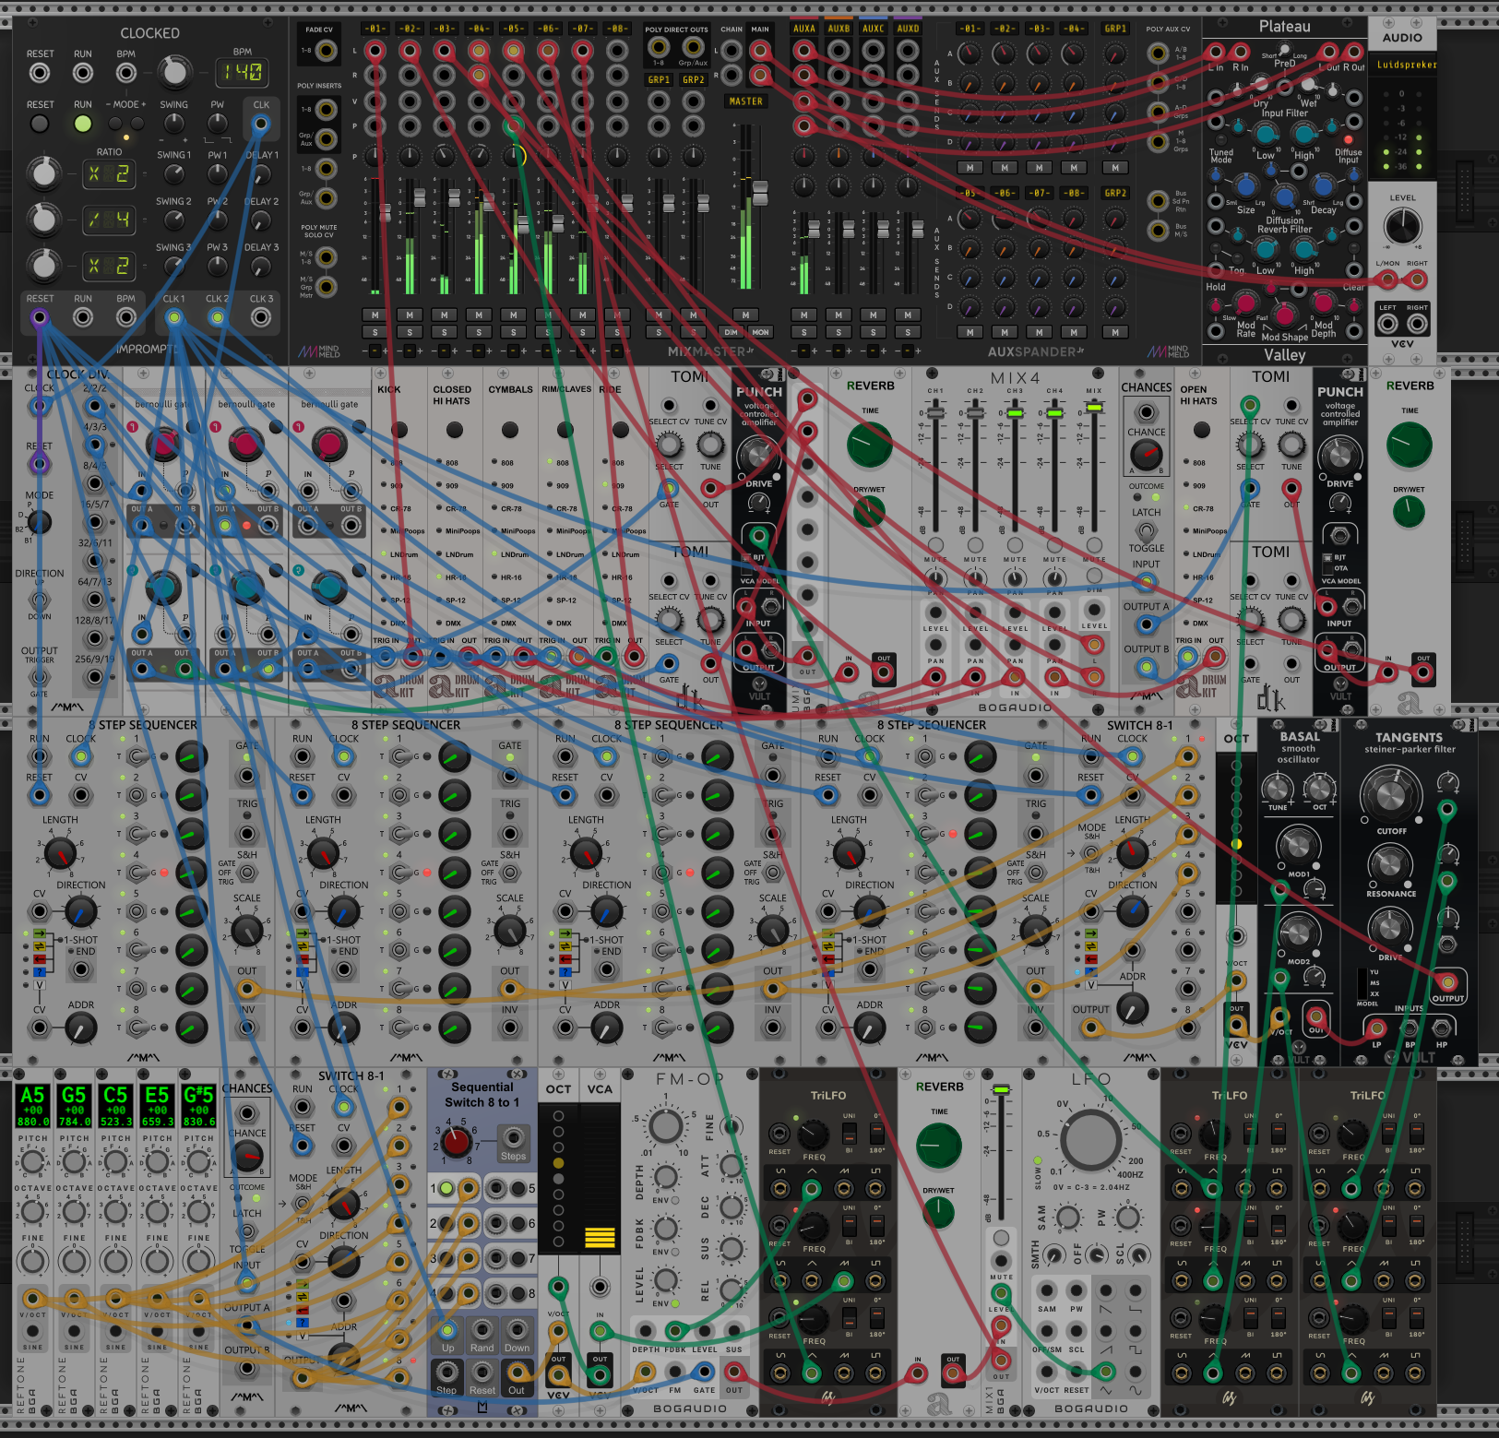Open the MASTER label menu in MixMaster
1499x1438 pixels.
click(x=745, y=101)
